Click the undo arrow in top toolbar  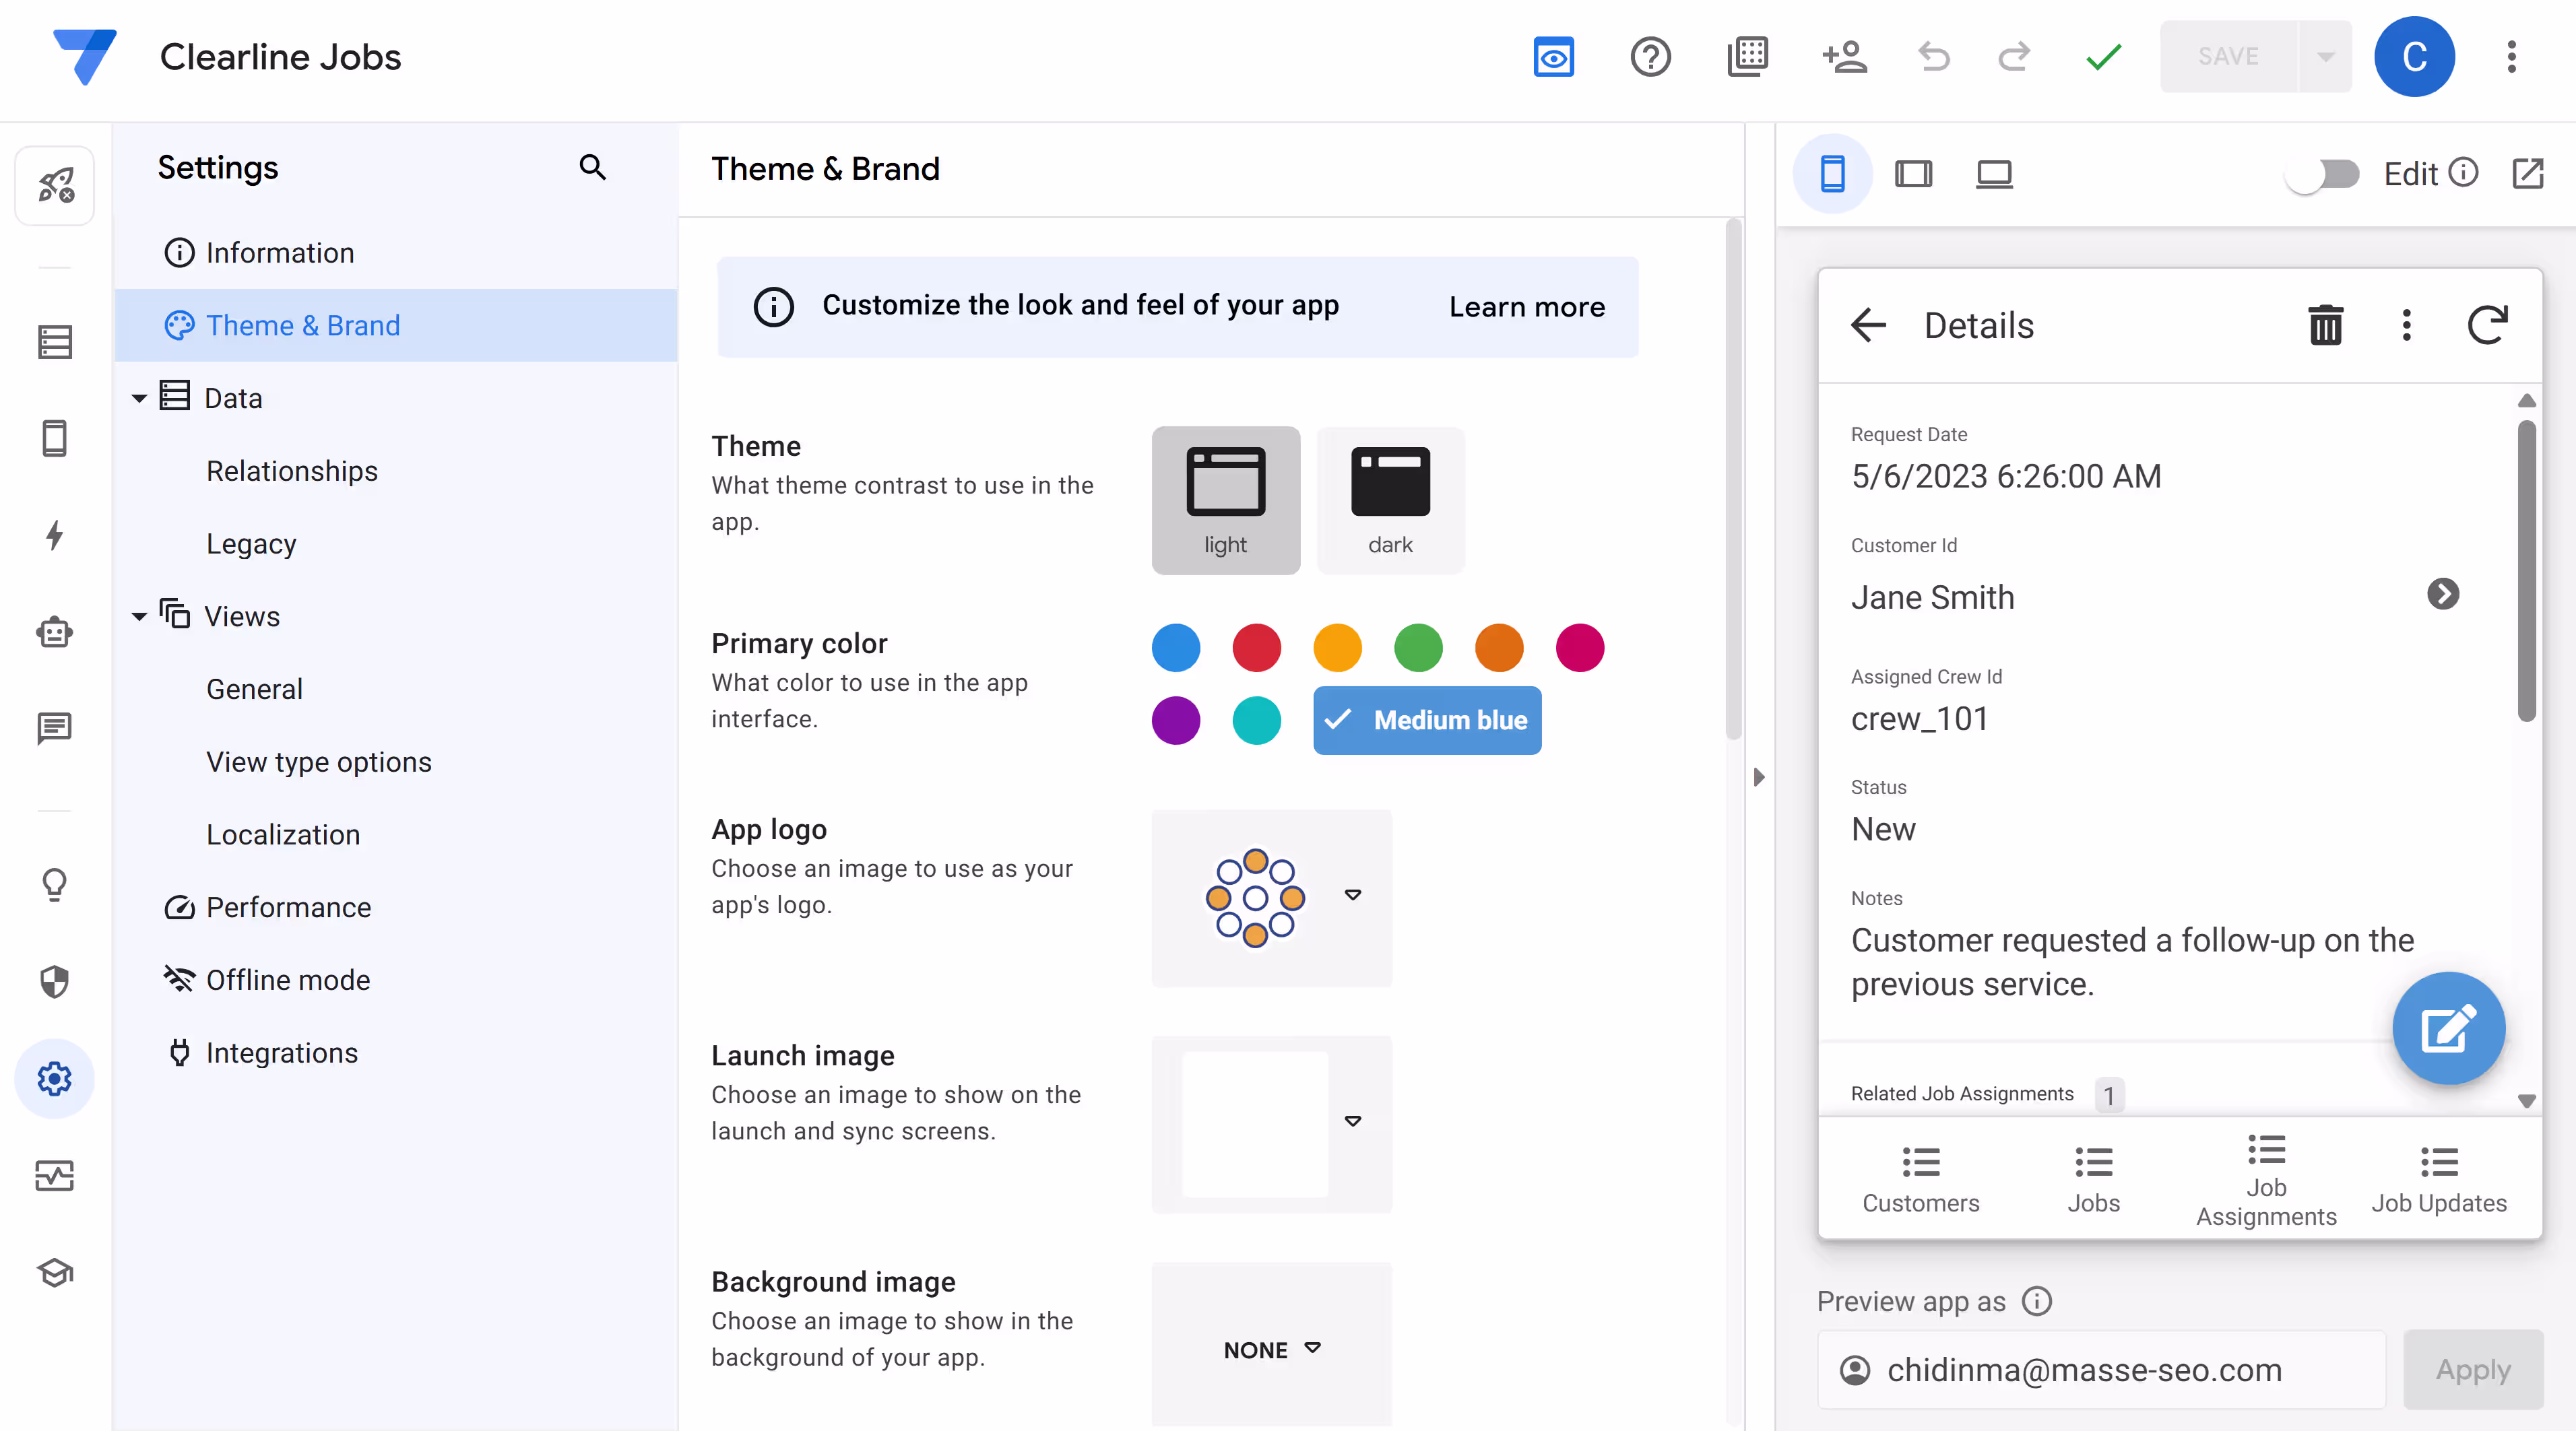tap(1933, 57)
